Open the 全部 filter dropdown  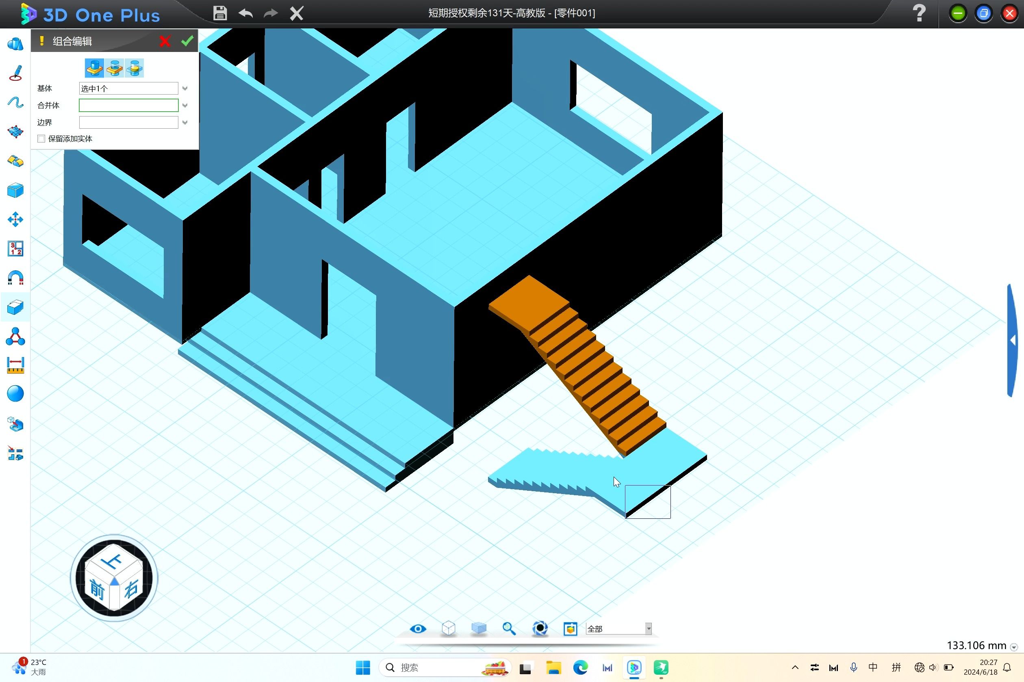coord(648,628)
